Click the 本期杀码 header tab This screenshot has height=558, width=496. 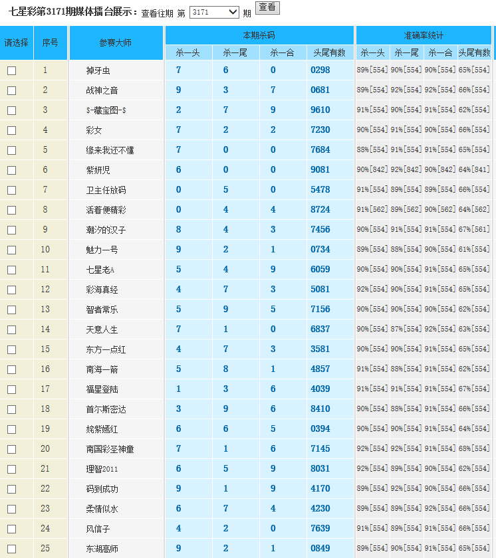259,35
